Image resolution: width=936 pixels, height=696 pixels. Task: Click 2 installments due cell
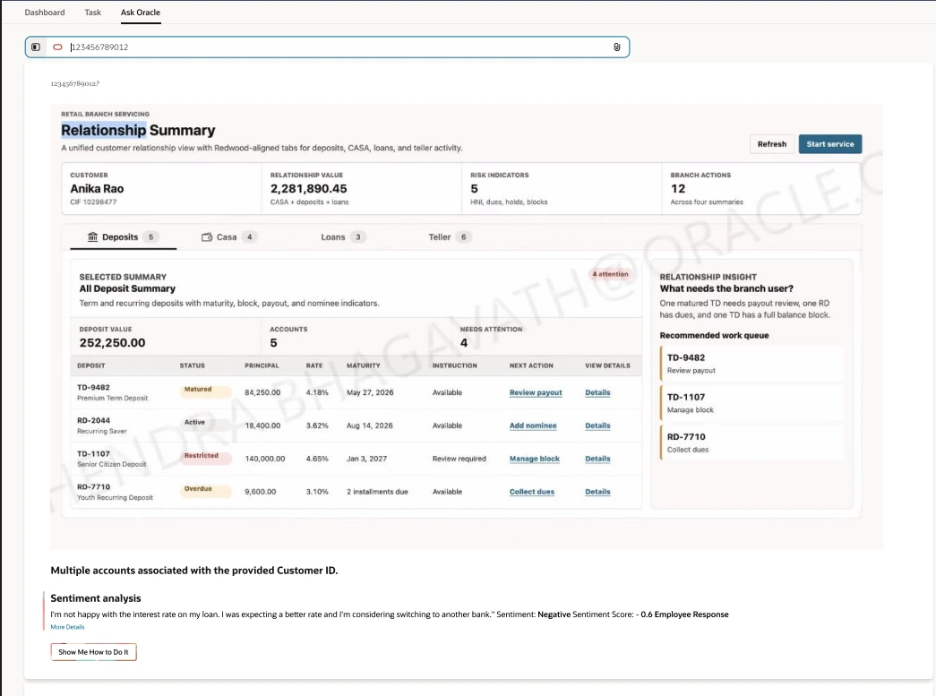pos(377,492)
